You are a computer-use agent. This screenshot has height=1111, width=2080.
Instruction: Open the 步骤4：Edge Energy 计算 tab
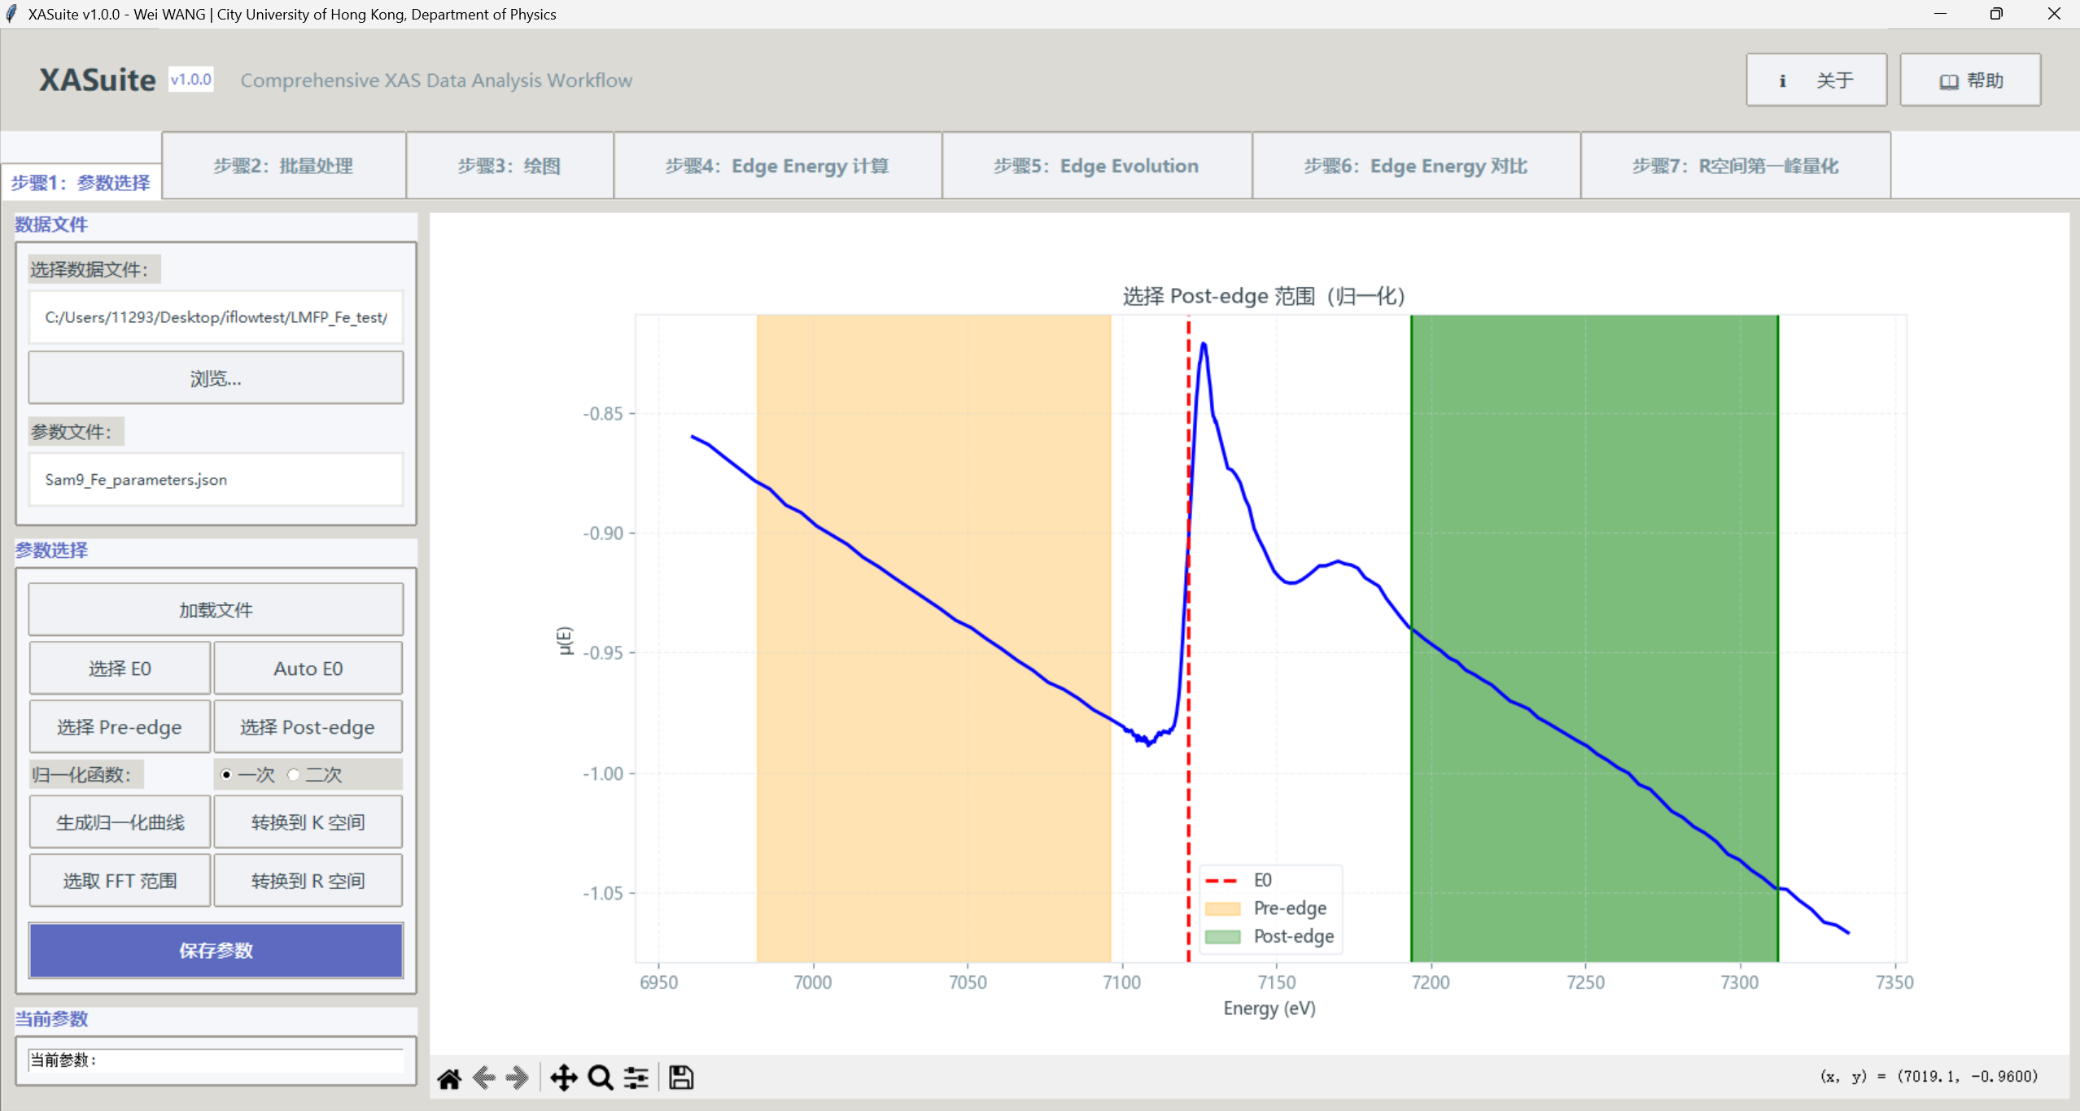coord(777,166)
